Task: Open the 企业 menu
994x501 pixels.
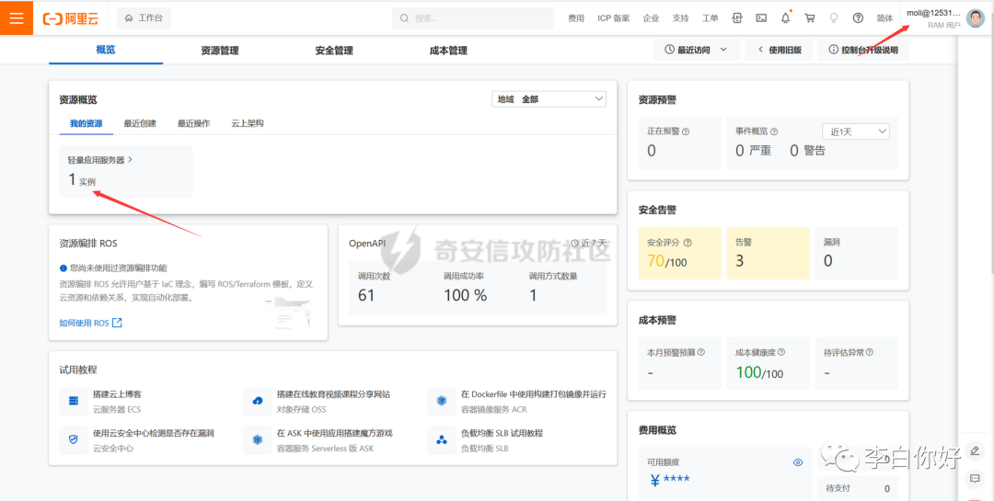Action: (651, 18)
